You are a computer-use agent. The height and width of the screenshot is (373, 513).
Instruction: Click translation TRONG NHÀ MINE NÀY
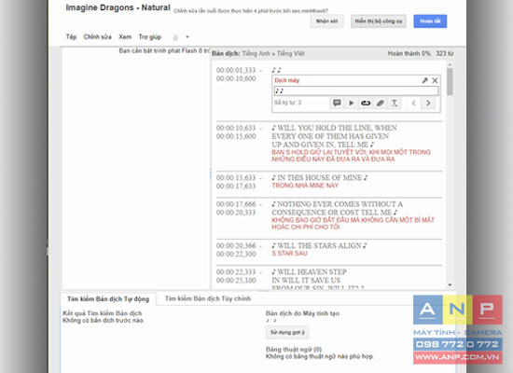coord(305,186)
